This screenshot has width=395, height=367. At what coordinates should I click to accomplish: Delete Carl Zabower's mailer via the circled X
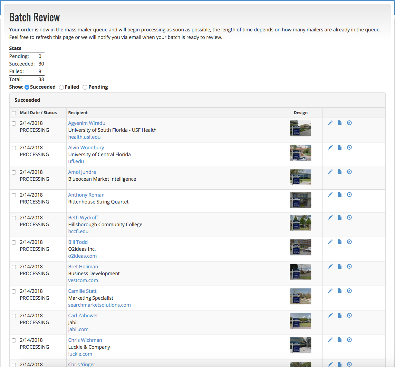coord(349,315)
